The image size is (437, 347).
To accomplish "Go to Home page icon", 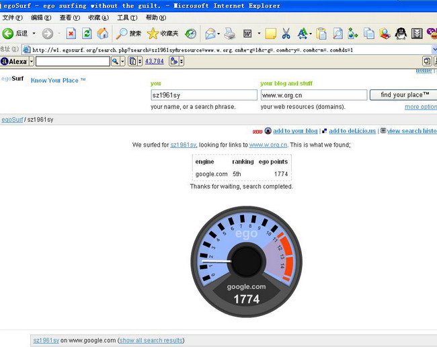I will point(102,34).
